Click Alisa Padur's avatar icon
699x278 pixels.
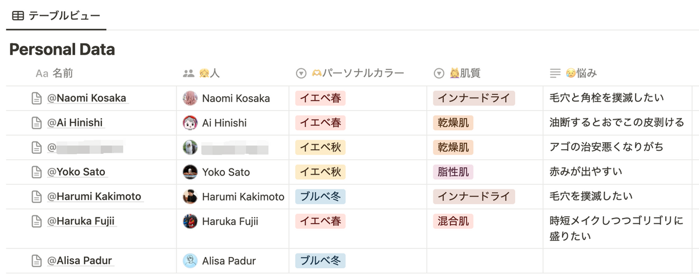click(x=190, y=261)
